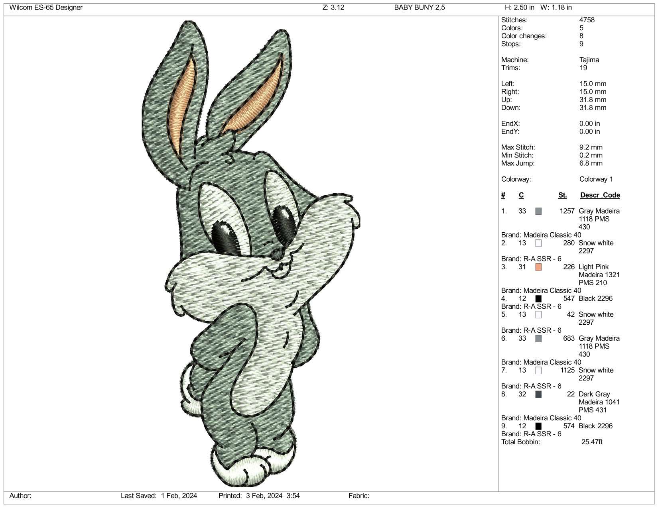Click the black swatch for stop 4

coord(538,299)
